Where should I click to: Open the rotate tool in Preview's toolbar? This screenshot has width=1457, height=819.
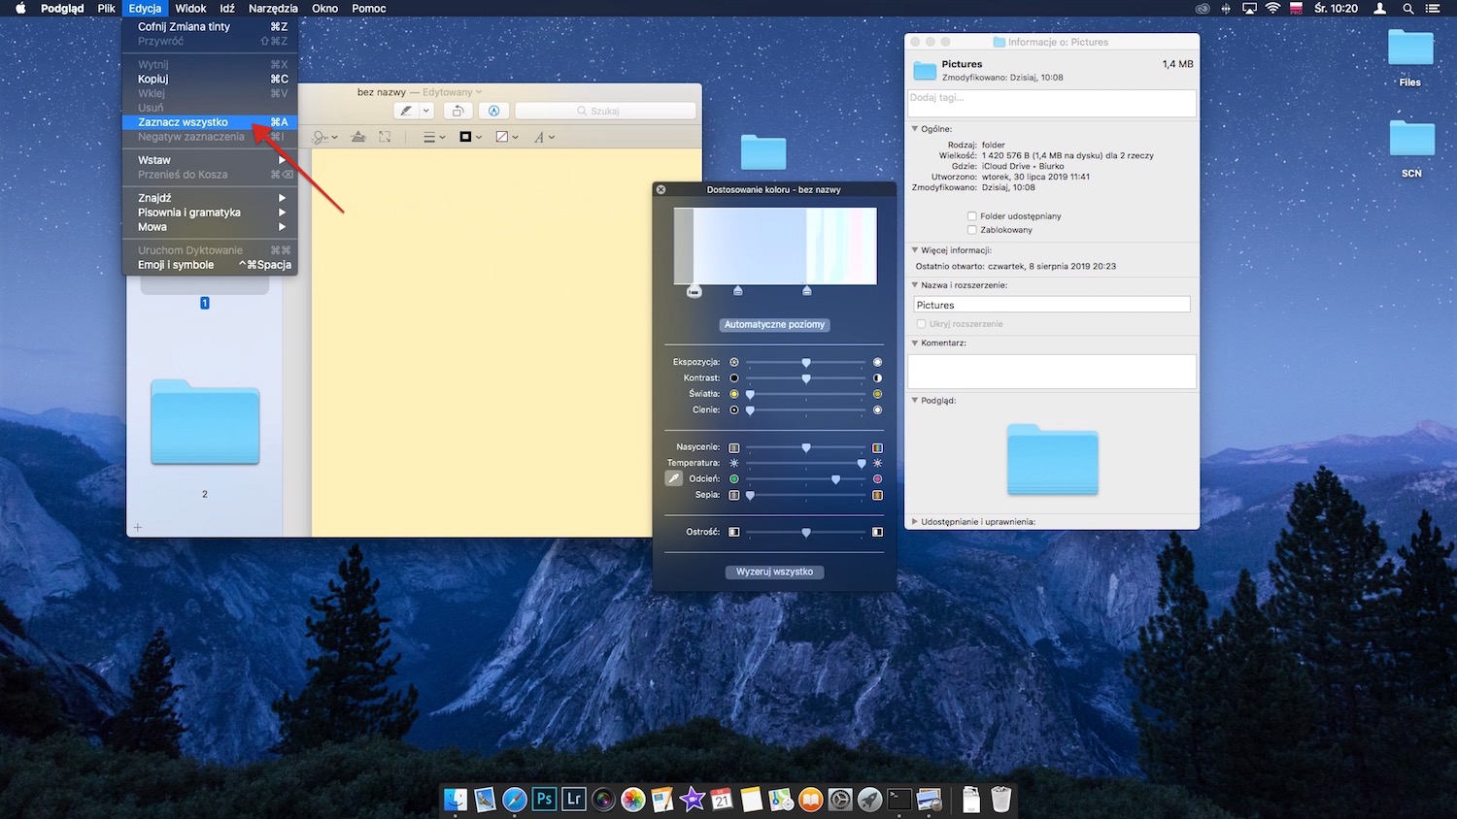click(x=458, y=110)
